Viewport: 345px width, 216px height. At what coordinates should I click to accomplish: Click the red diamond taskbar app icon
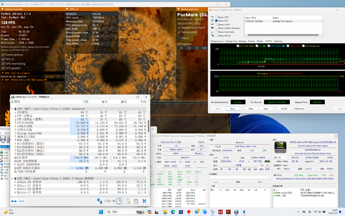pos(189,212)
